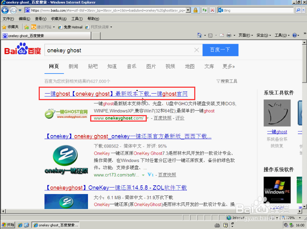The image size is (307, 229).
Task: Click the security lock icon
Action: (x=195, y=10)
